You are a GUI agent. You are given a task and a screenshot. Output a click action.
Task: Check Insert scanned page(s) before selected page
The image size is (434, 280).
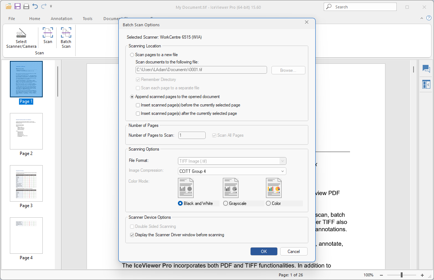(x=138, y=105)
